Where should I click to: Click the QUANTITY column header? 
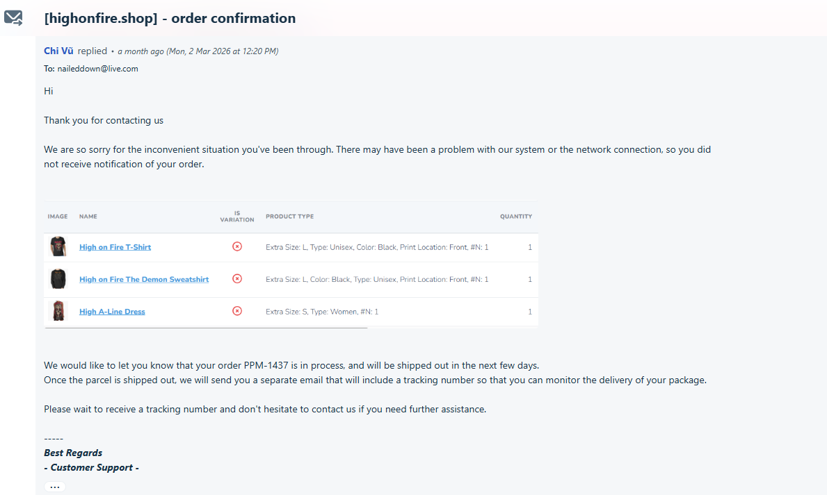coord(515,217)
